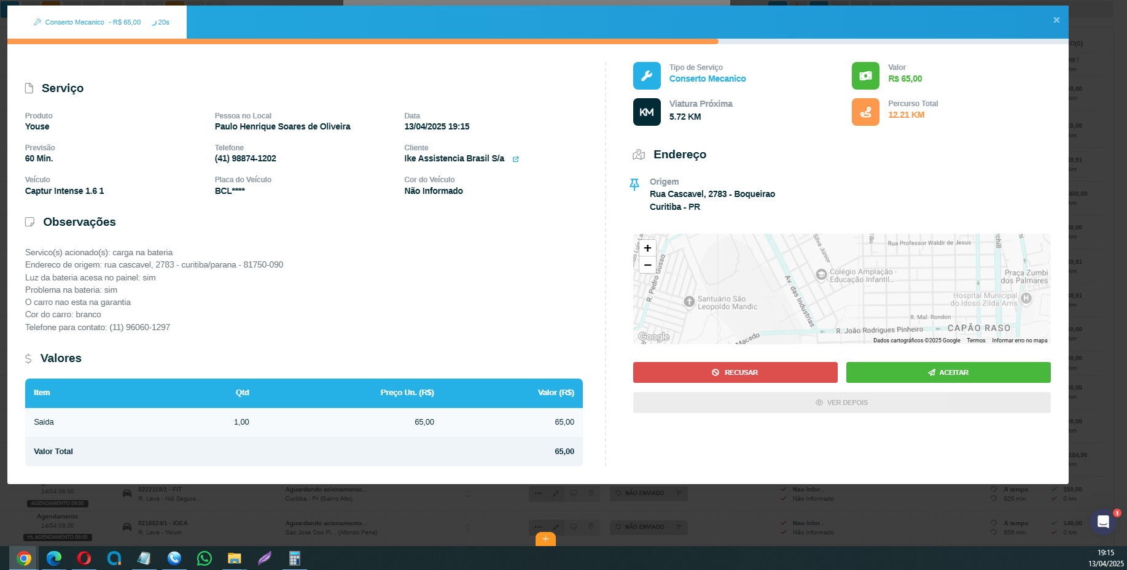Click the vehicle text Captur Intense 1.6 1
Viewport: 1127px width, 570px height.
point(64,191)
